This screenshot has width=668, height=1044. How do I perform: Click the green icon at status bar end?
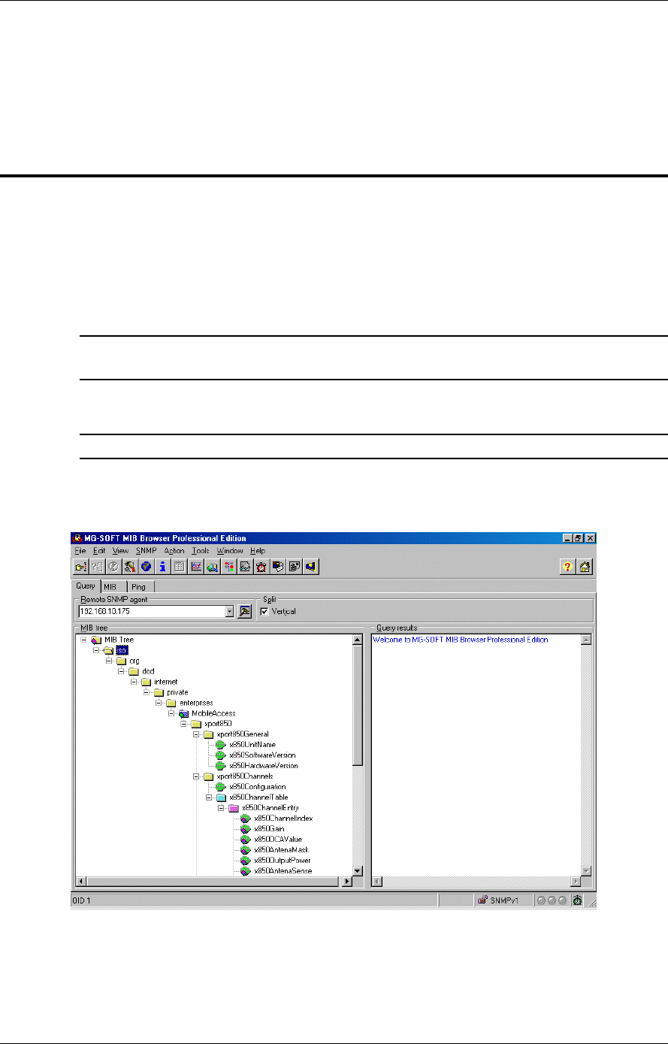577,899
